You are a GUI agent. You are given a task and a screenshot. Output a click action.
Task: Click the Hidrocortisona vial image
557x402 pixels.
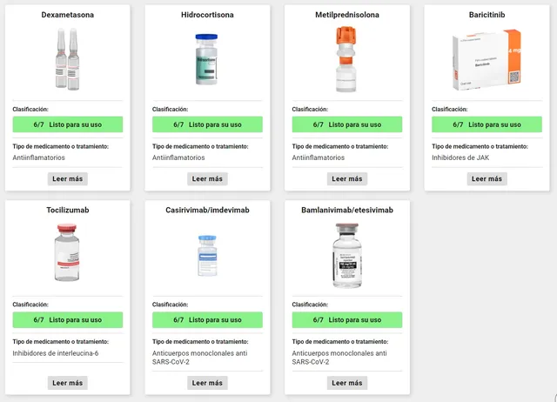(207, 59)
